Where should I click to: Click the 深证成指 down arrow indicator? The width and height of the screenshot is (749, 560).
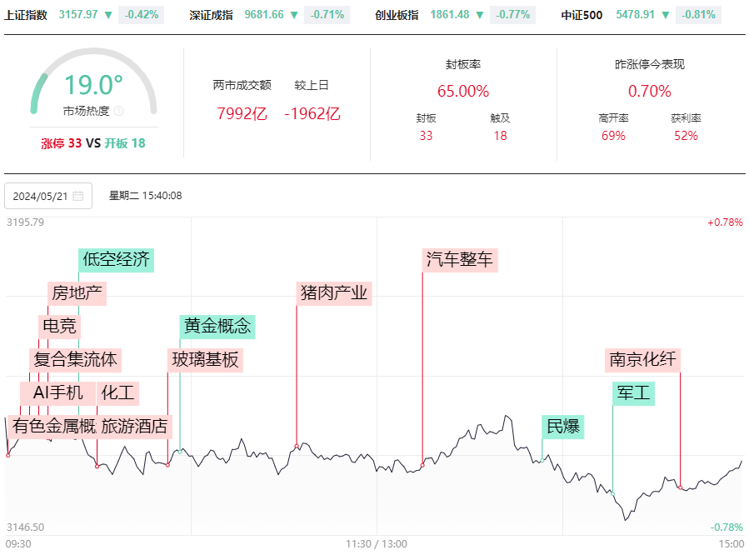pyautogui.click(x=294, y=15)
